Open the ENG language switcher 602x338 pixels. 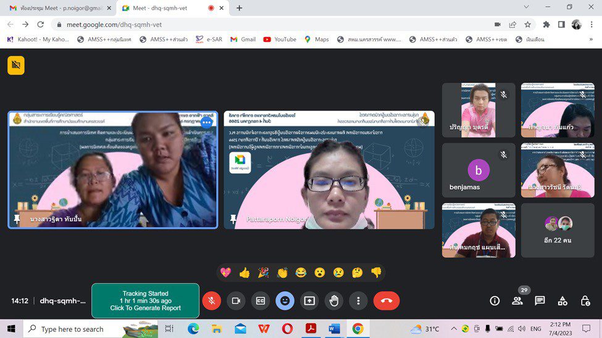coord(535,329)
